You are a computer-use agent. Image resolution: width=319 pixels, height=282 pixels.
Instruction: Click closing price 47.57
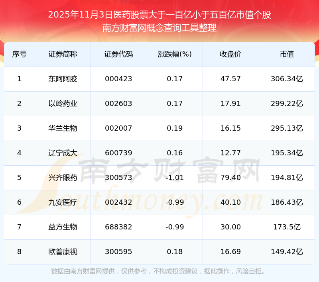(230, 79)
